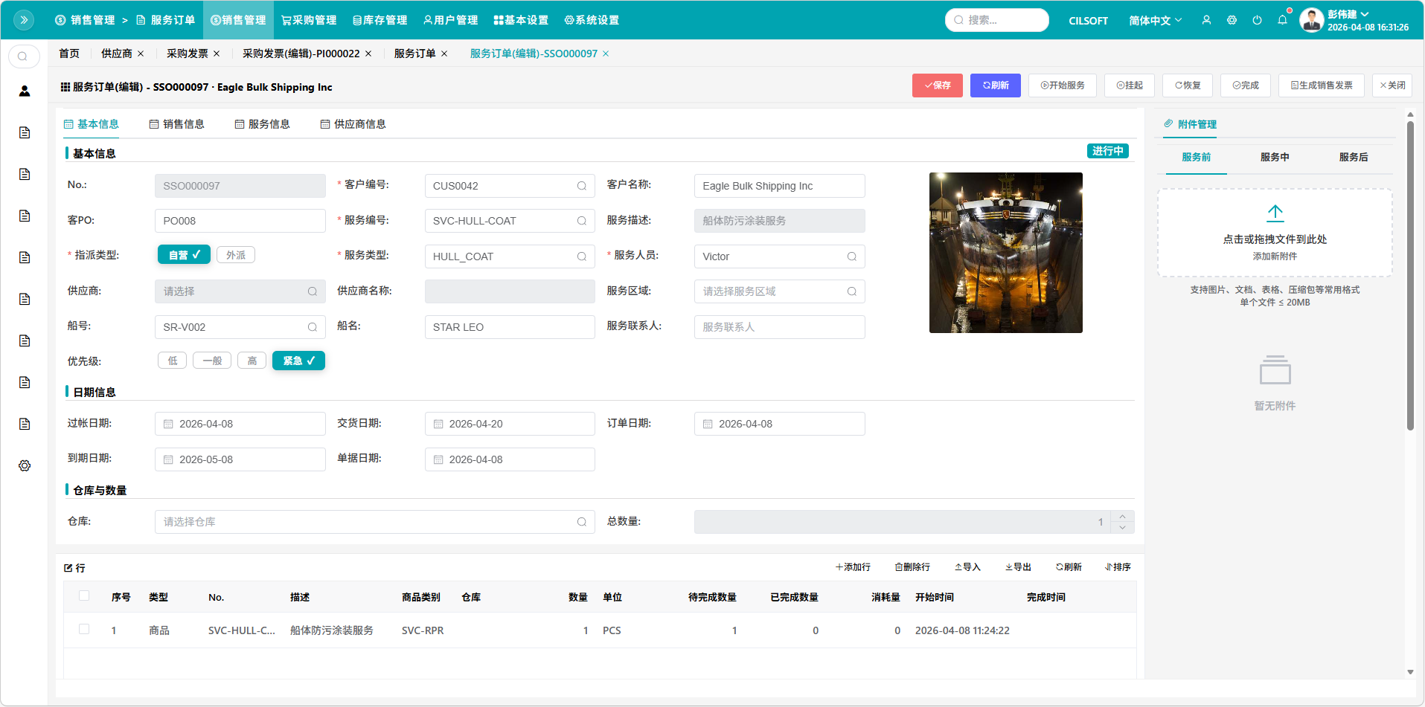The width and height of the screenshot is (1425, 707).
Task: Check the first row checkbox in table
Action: point(84,630)
